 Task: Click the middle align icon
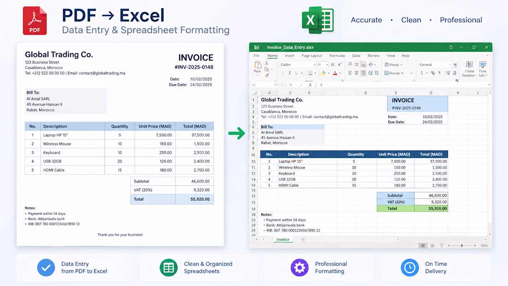(x=357, y=65)
